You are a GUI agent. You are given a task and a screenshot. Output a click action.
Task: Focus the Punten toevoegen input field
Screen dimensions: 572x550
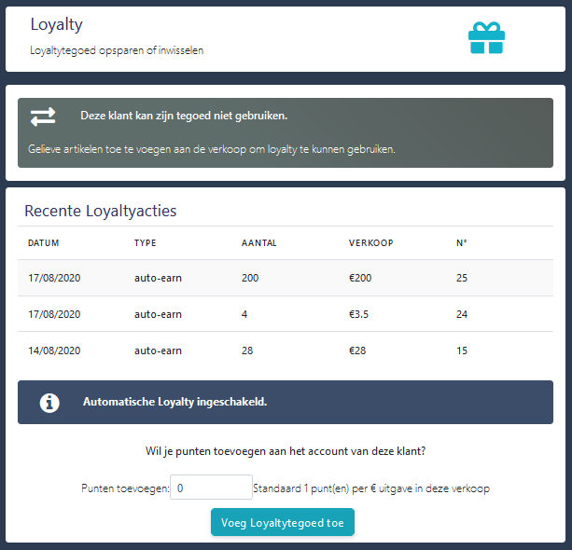pyautogui.click(x=211, y=488)
